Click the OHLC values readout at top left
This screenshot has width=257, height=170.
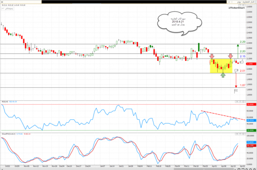click(14, 5)
